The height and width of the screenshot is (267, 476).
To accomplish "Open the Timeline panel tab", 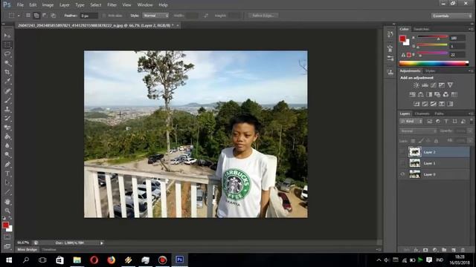I will click(49, 250).
